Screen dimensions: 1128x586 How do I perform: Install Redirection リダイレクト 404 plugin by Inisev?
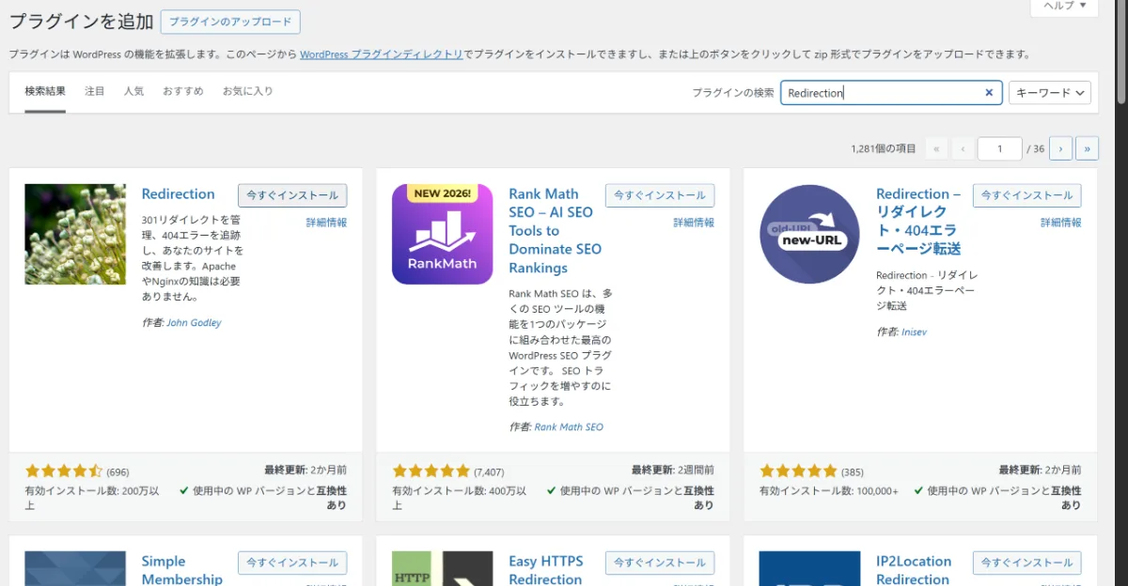point(1026,195)
